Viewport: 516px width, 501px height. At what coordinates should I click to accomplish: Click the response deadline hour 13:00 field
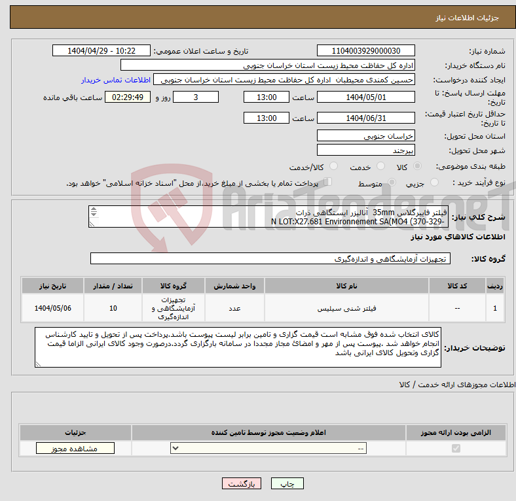coord(267,97)
